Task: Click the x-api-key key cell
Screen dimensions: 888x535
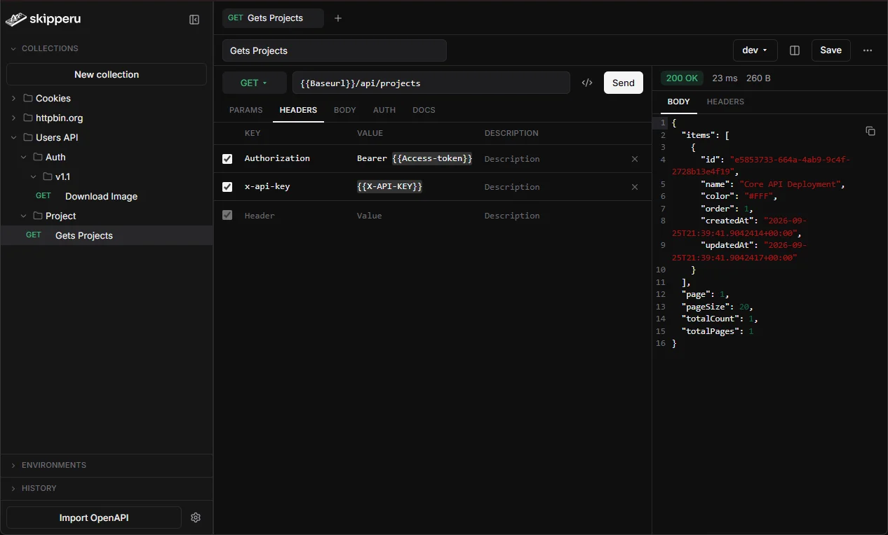Action: [267, 186]
